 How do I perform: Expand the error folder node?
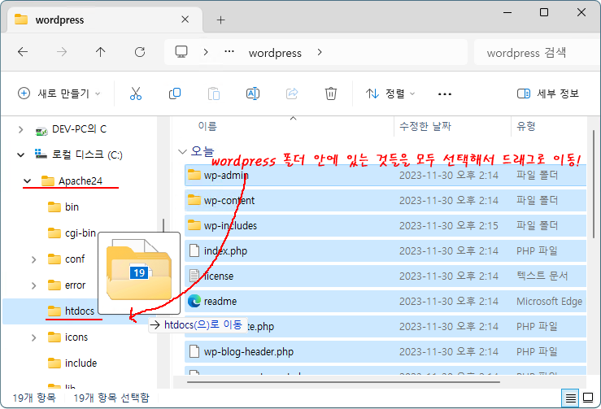pyautogui.click(x=33, y=285)
